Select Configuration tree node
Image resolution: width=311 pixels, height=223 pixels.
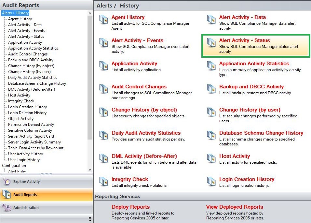pos(14,166)
